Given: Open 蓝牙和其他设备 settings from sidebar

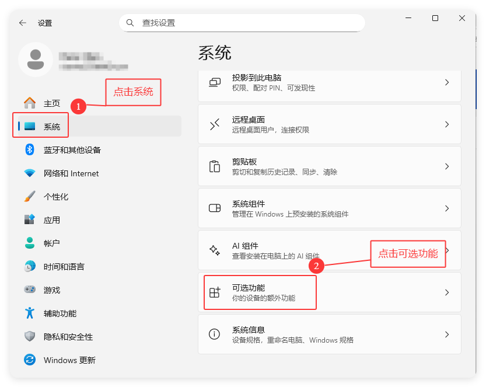Looking at the screenshot, I should (x=59, y=149).
